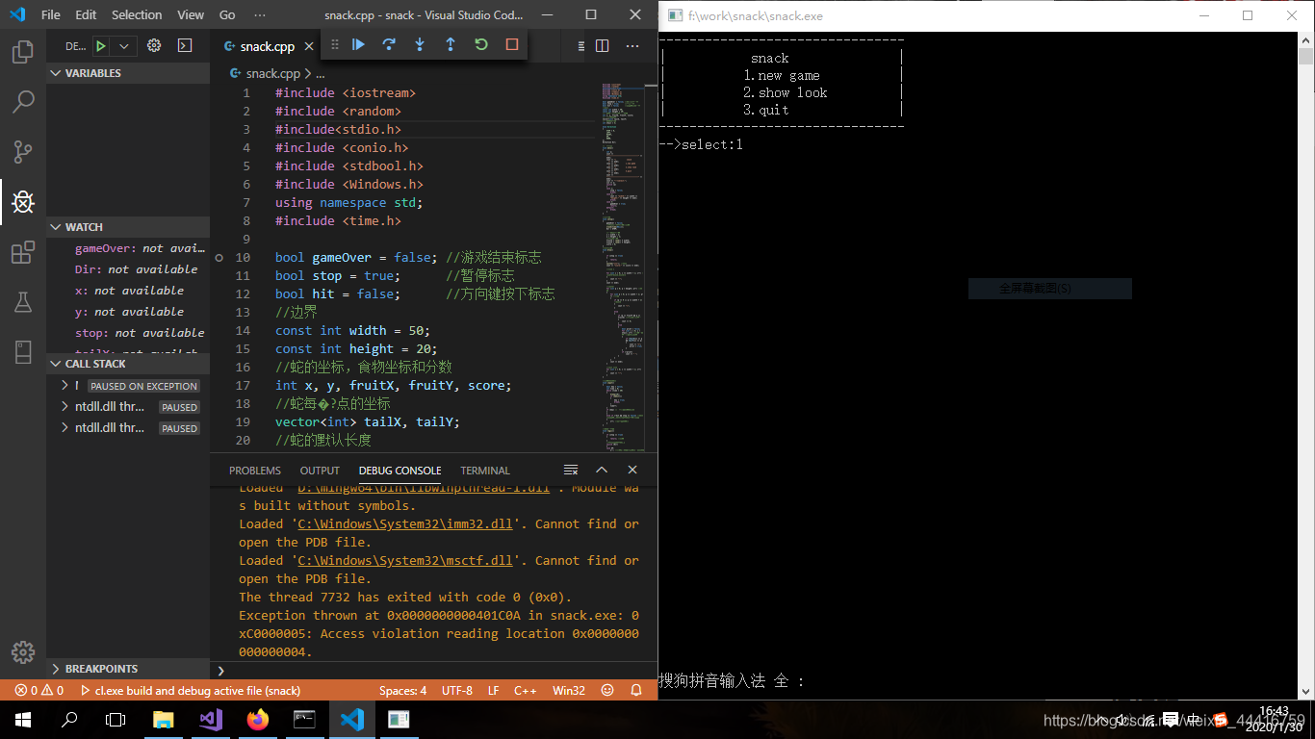This screenshot has width=1315, height=739.
Task: Switch to the PROBLEMS tab
Action: [x=254, y=471]
